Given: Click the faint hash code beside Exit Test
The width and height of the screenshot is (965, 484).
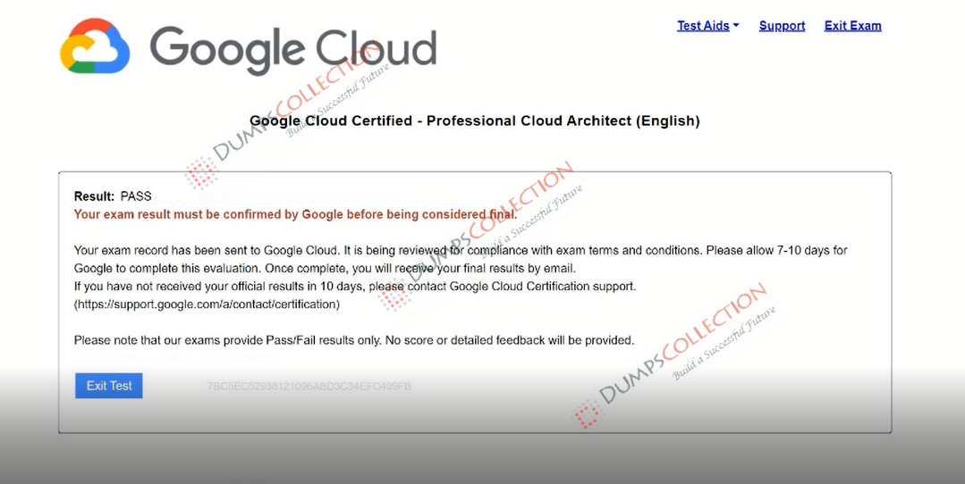Looking at the screenshot, I should coord(309,387).
